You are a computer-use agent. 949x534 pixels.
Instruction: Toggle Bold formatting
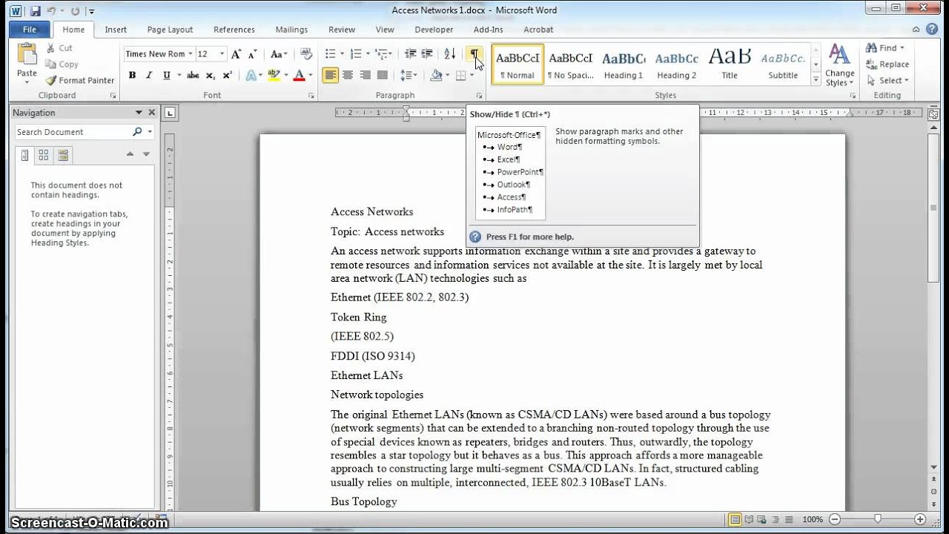point(132,75)
